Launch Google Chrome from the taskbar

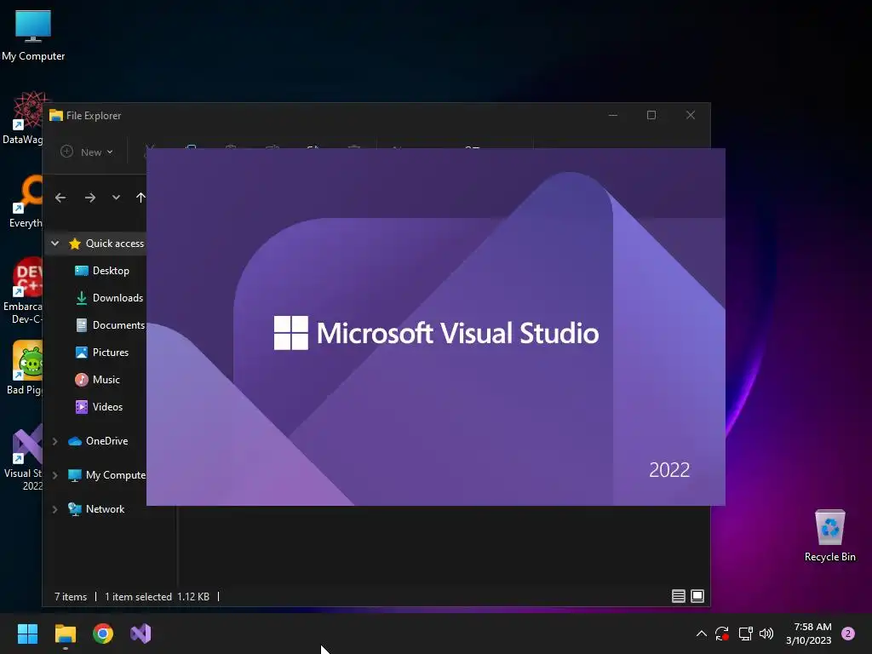pos(103,634)
